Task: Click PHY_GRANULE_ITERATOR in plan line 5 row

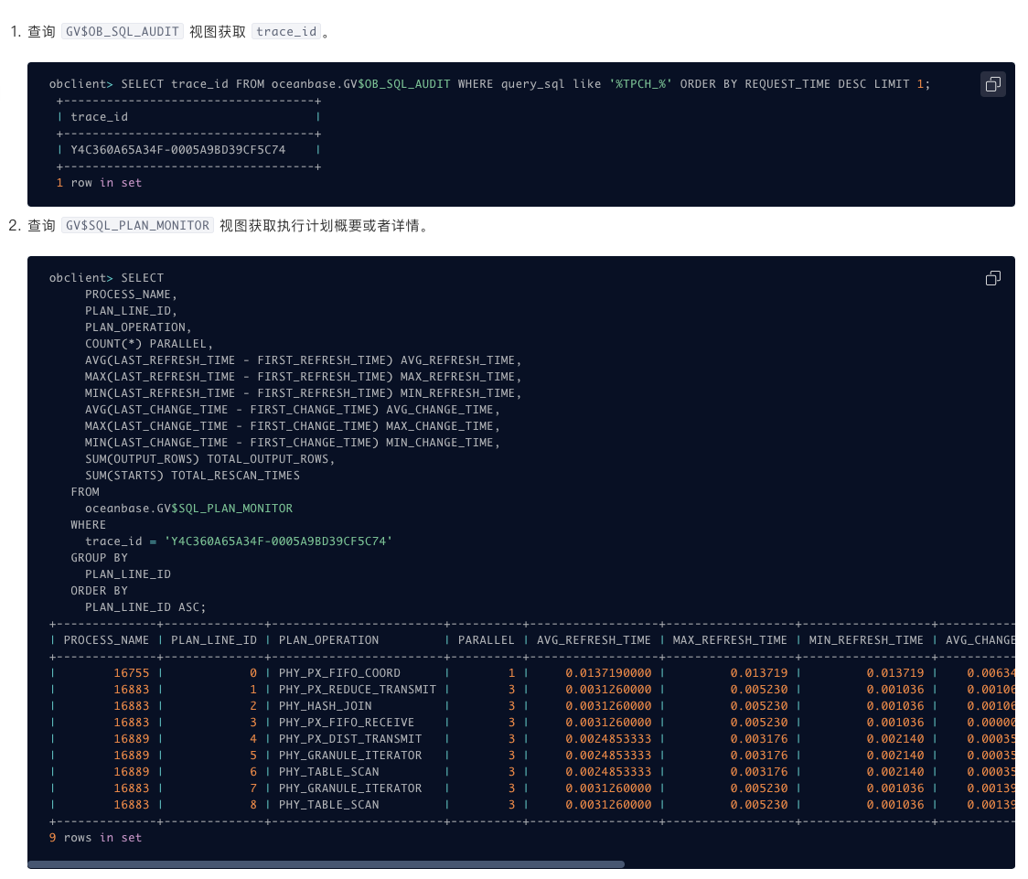Action: [350, 756]
